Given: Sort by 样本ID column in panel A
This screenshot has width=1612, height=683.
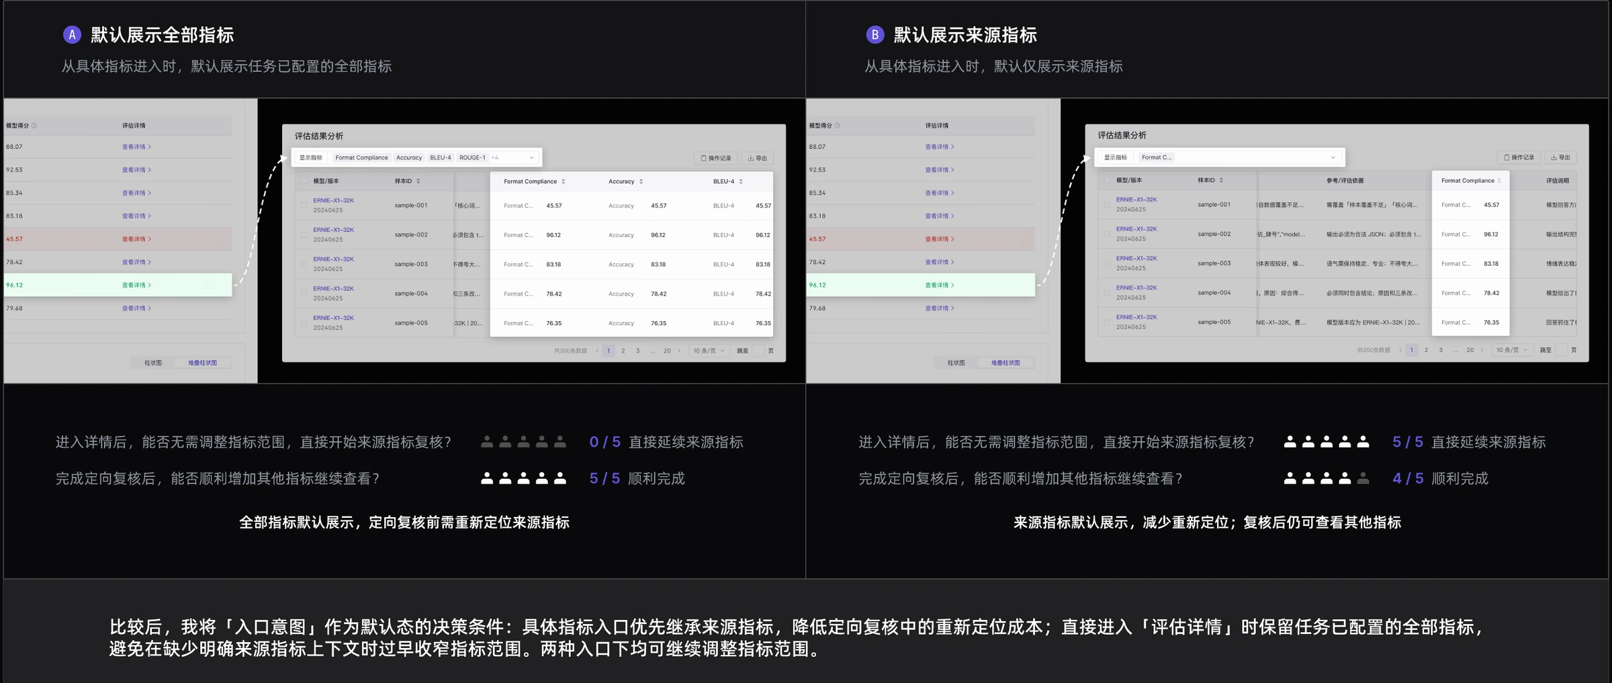Looking at the screenshot, I should 418,181.
